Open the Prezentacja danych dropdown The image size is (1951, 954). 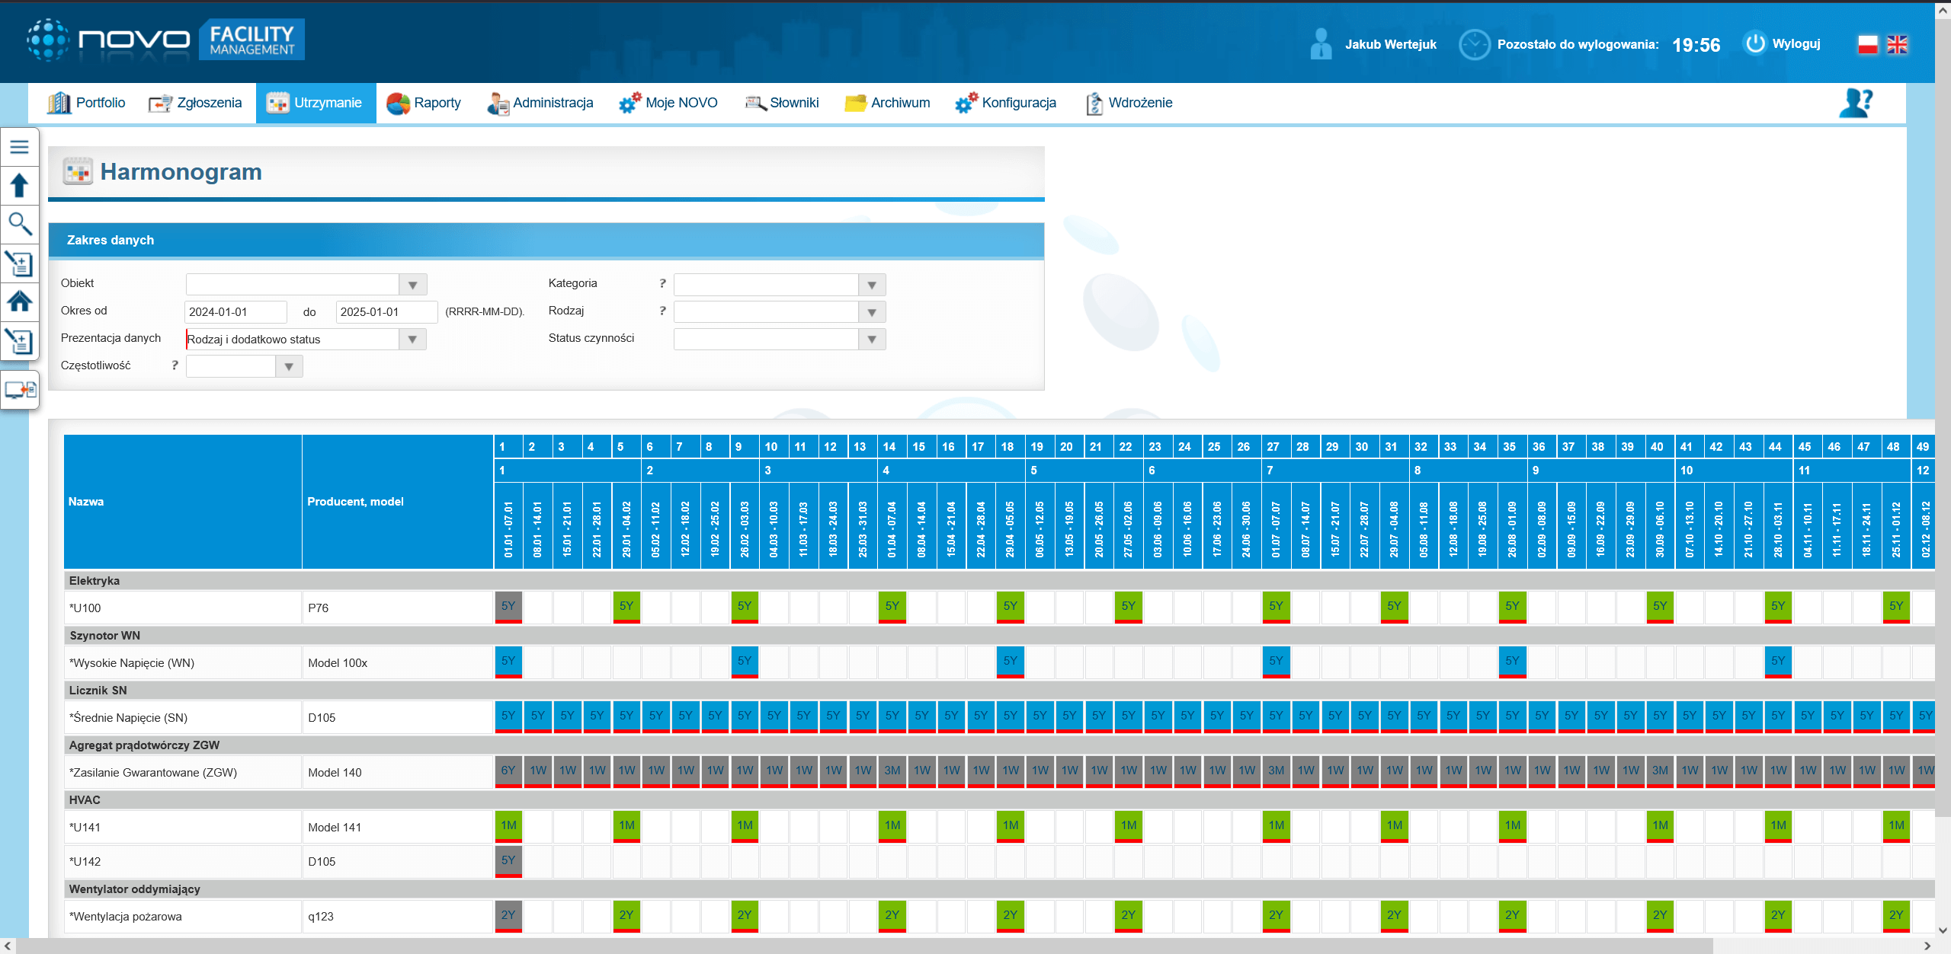(x=412, y=340)
